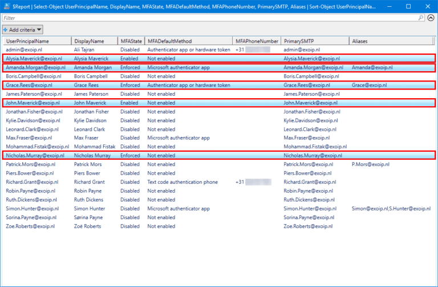Image resolution: width=438 pixels, height=287 pixels.
Task: Select Leonard.Clark@exoip.nl in UserPrincipalName column
Action: coord(32,130)
